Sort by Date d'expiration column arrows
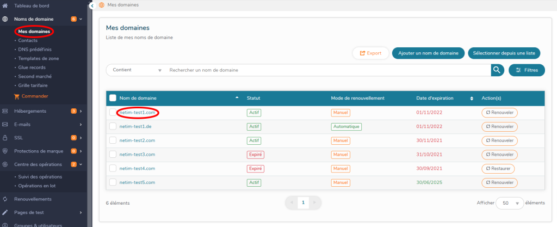Image resolution: width=557 pixels, height=227 pixels. [x=472, y=99]
